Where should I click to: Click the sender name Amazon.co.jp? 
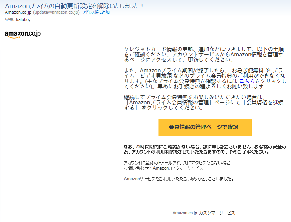(x=18, y=12)
